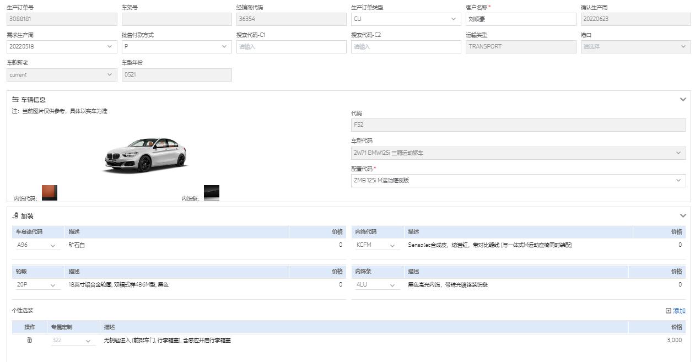
Task: Click the 车型年份 field showing 0521
Action: point(176,74)
